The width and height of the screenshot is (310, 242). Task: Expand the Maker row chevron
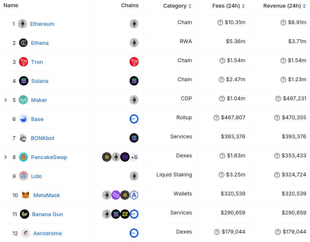[6, 100]
